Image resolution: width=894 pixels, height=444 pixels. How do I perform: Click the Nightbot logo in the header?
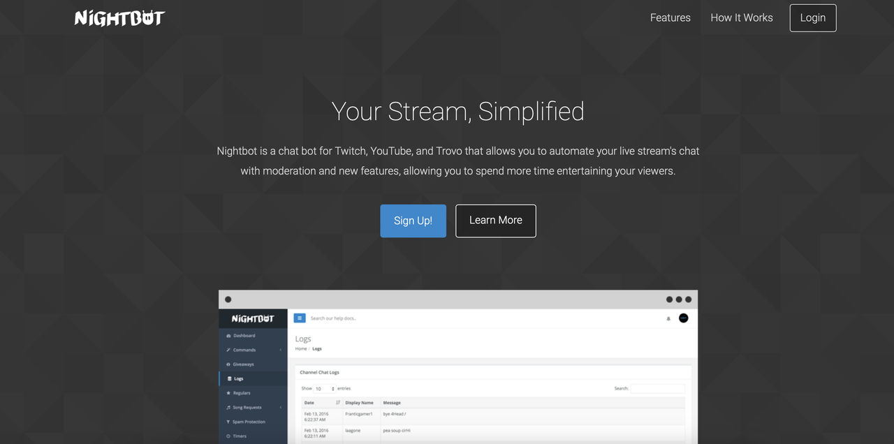119,18
